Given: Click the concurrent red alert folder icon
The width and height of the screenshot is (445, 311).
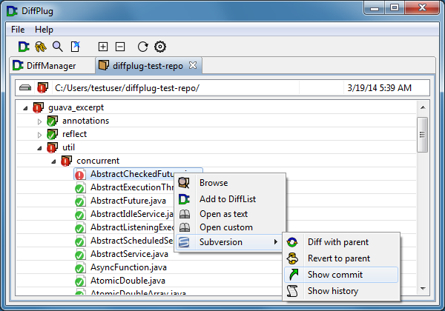Looking at the screenshot, I should coord(67,161).
